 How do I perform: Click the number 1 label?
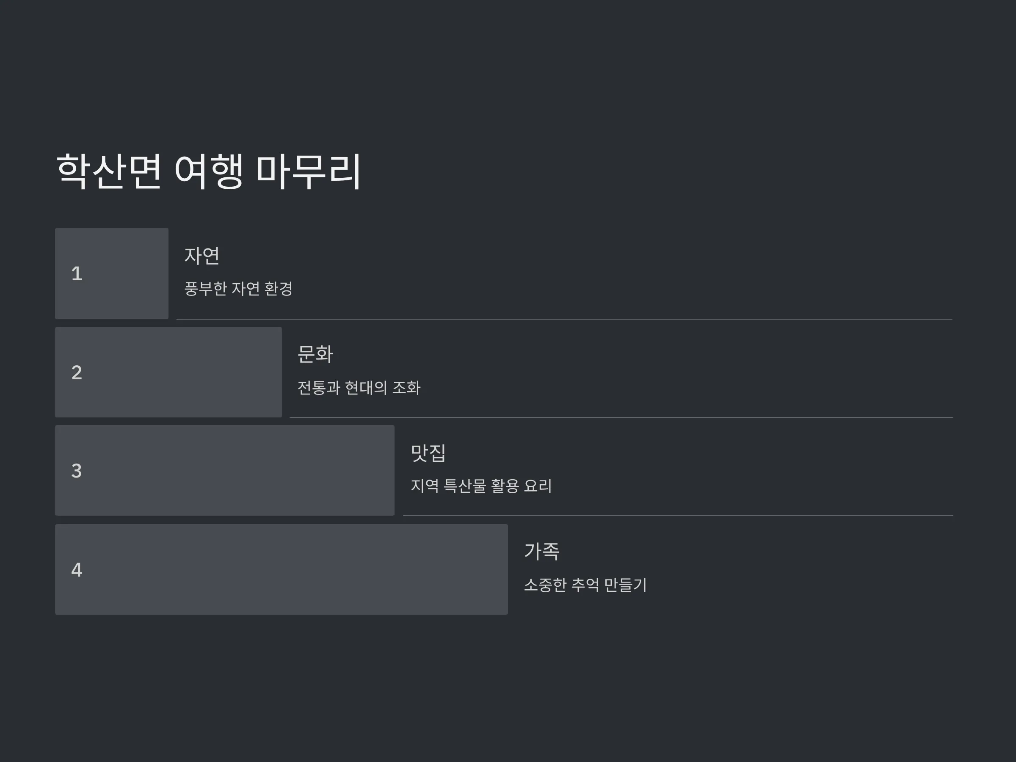click(77, 274)
